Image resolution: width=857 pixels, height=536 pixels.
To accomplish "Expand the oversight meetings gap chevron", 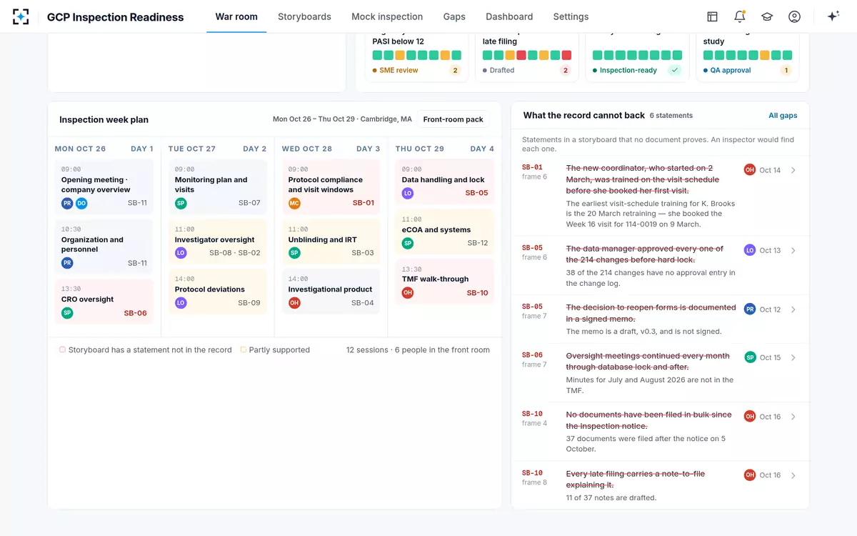I will (793, 357).
